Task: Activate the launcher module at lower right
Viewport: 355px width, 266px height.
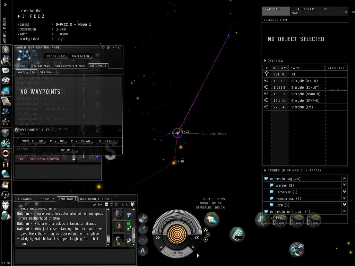Action: coord(297,249)
